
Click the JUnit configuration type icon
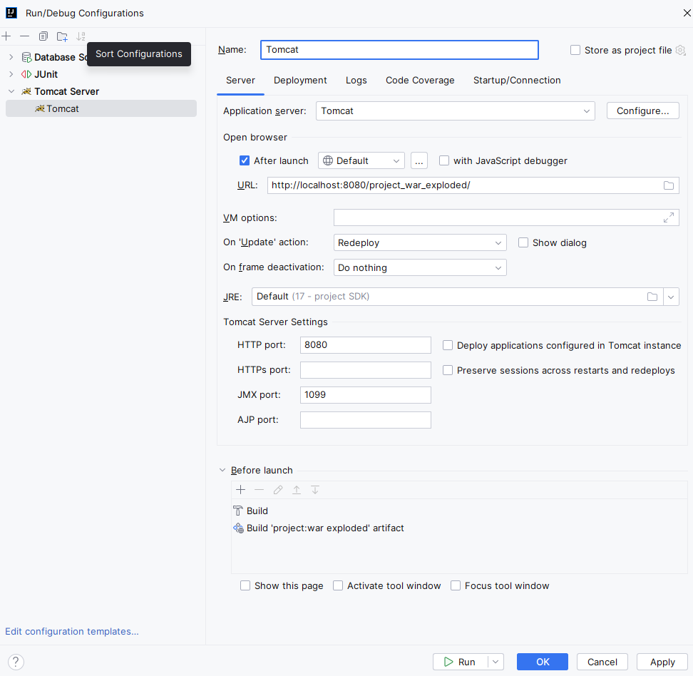(26, 74)
